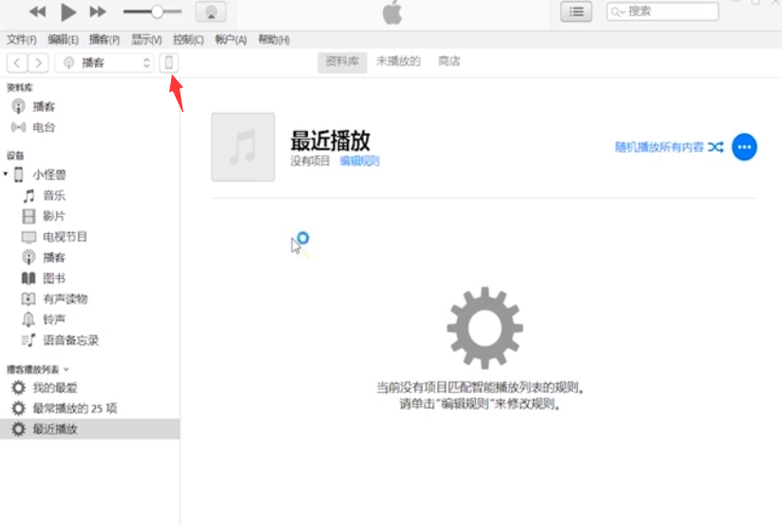The width and height of the screenshot is (782, 525).
Task: Open the 播客 media type dropdown
Action: 105,63
